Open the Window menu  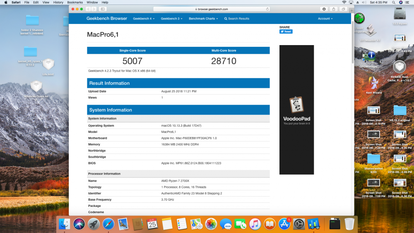(x=92, y=2)
